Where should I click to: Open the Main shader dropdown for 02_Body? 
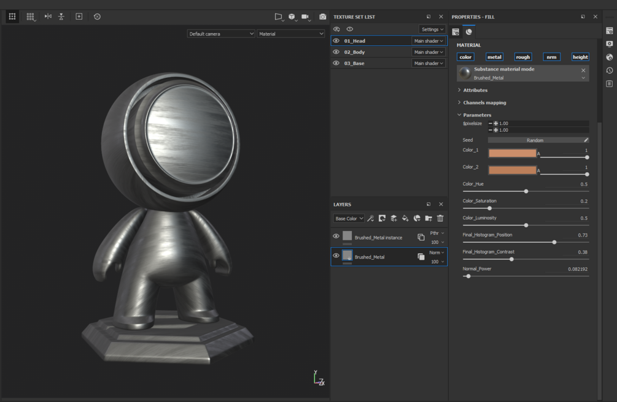point(429,52)
